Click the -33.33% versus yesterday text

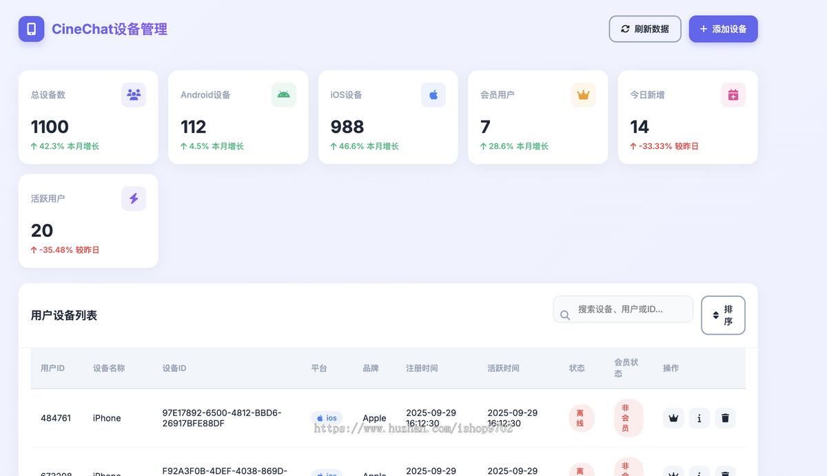tap(664, 146)
